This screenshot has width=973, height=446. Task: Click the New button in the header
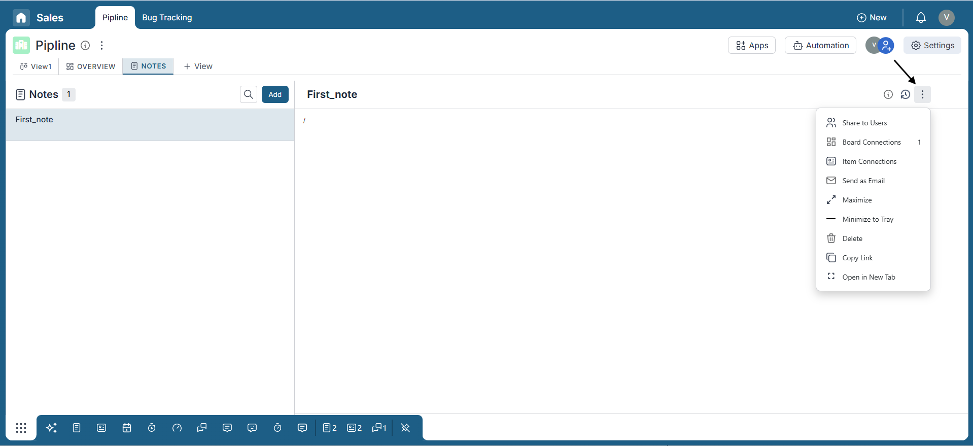pyautogui.click(x=872, y=18)
